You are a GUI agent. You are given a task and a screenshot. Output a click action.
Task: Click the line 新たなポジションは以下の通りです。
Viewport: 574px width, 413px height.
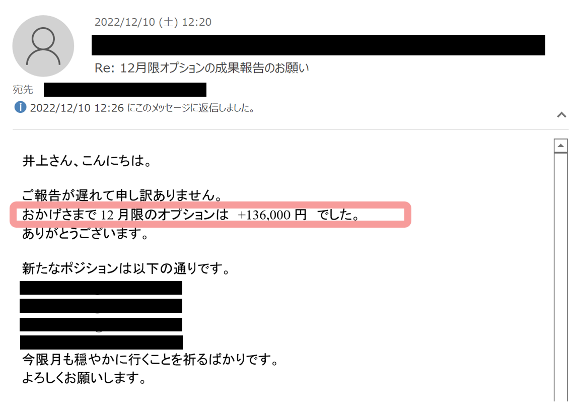coord(126,268)
